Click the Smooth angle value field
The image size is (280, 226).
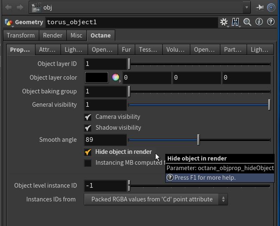pyautogui.click(x=105, y=140)
